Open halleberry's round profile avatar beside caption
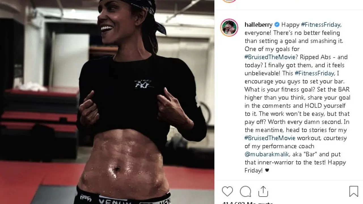This screenshot has height=204, width=363. (x=229, y=27)
